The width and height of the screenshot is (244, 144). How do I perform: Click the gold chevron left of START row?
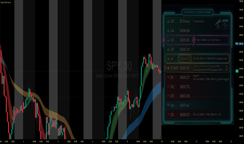pyautogui.click(x=165, y=68)
